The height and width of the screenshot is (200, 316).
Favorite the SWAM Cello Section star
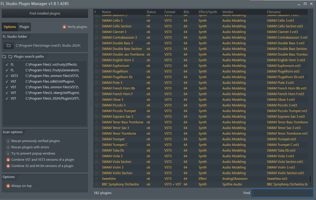point(97,26)
